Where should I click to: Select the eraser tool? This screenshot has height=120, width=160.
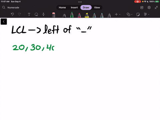pos(54,15)
